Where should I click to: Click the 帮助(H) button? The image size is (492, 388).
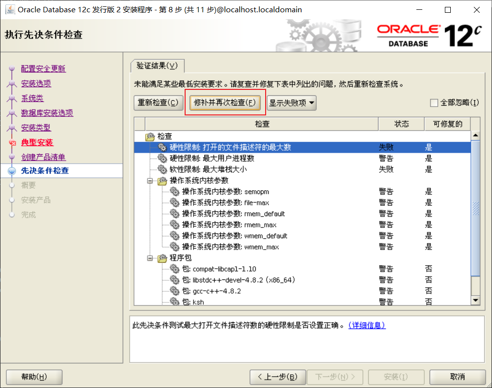(34, 377)
